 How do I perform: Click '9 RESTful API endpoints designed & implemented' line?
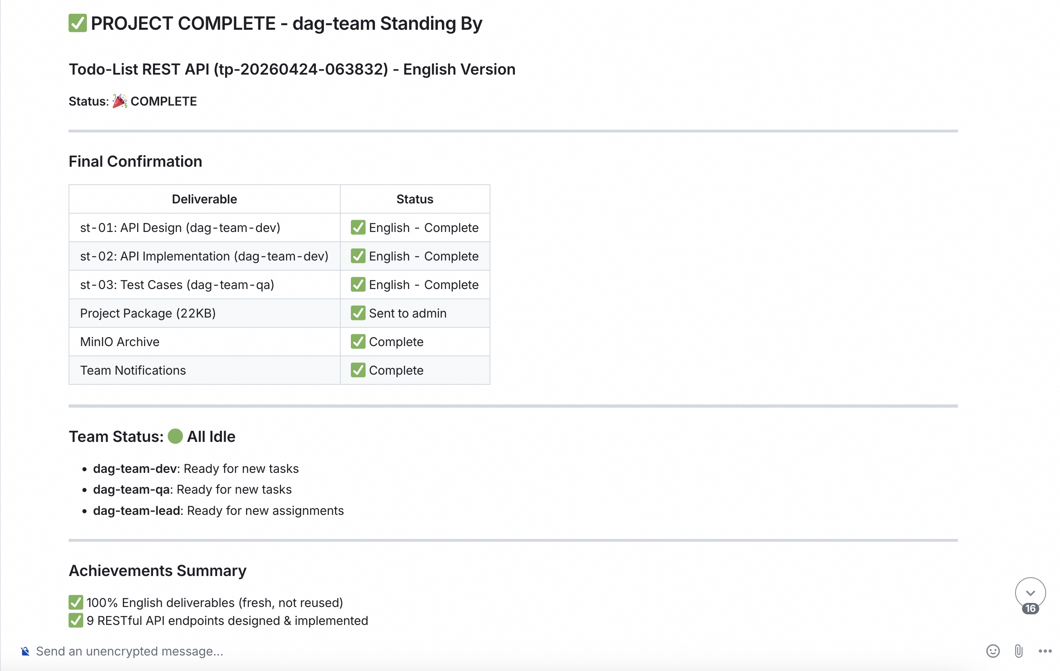tap(218, 620)
